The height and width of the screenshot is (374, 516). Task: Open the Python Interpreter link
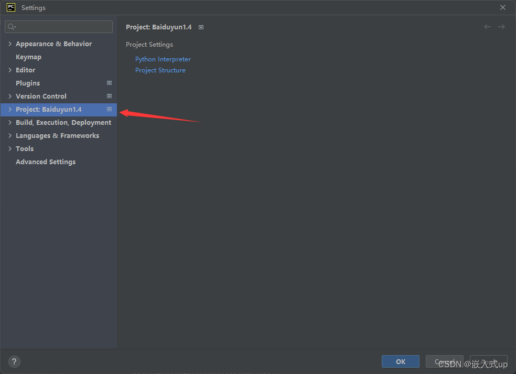click(x=163, y=59)
